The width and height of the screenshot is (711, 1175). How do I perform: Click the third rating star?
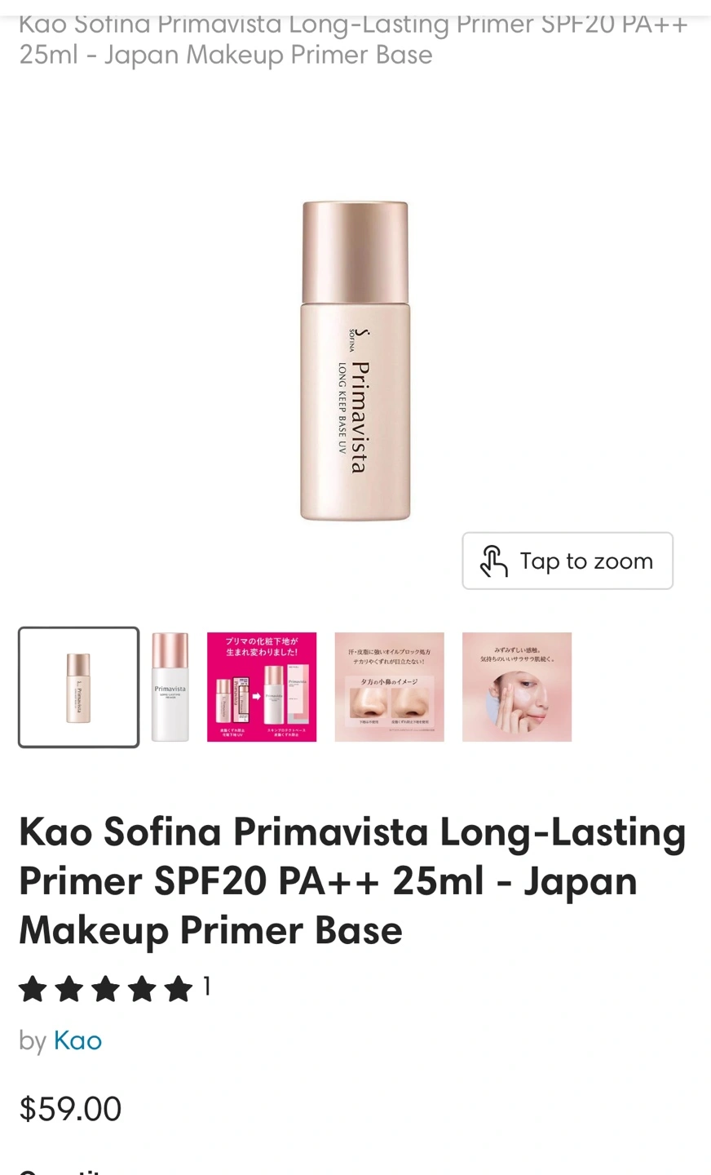(106, 989)
